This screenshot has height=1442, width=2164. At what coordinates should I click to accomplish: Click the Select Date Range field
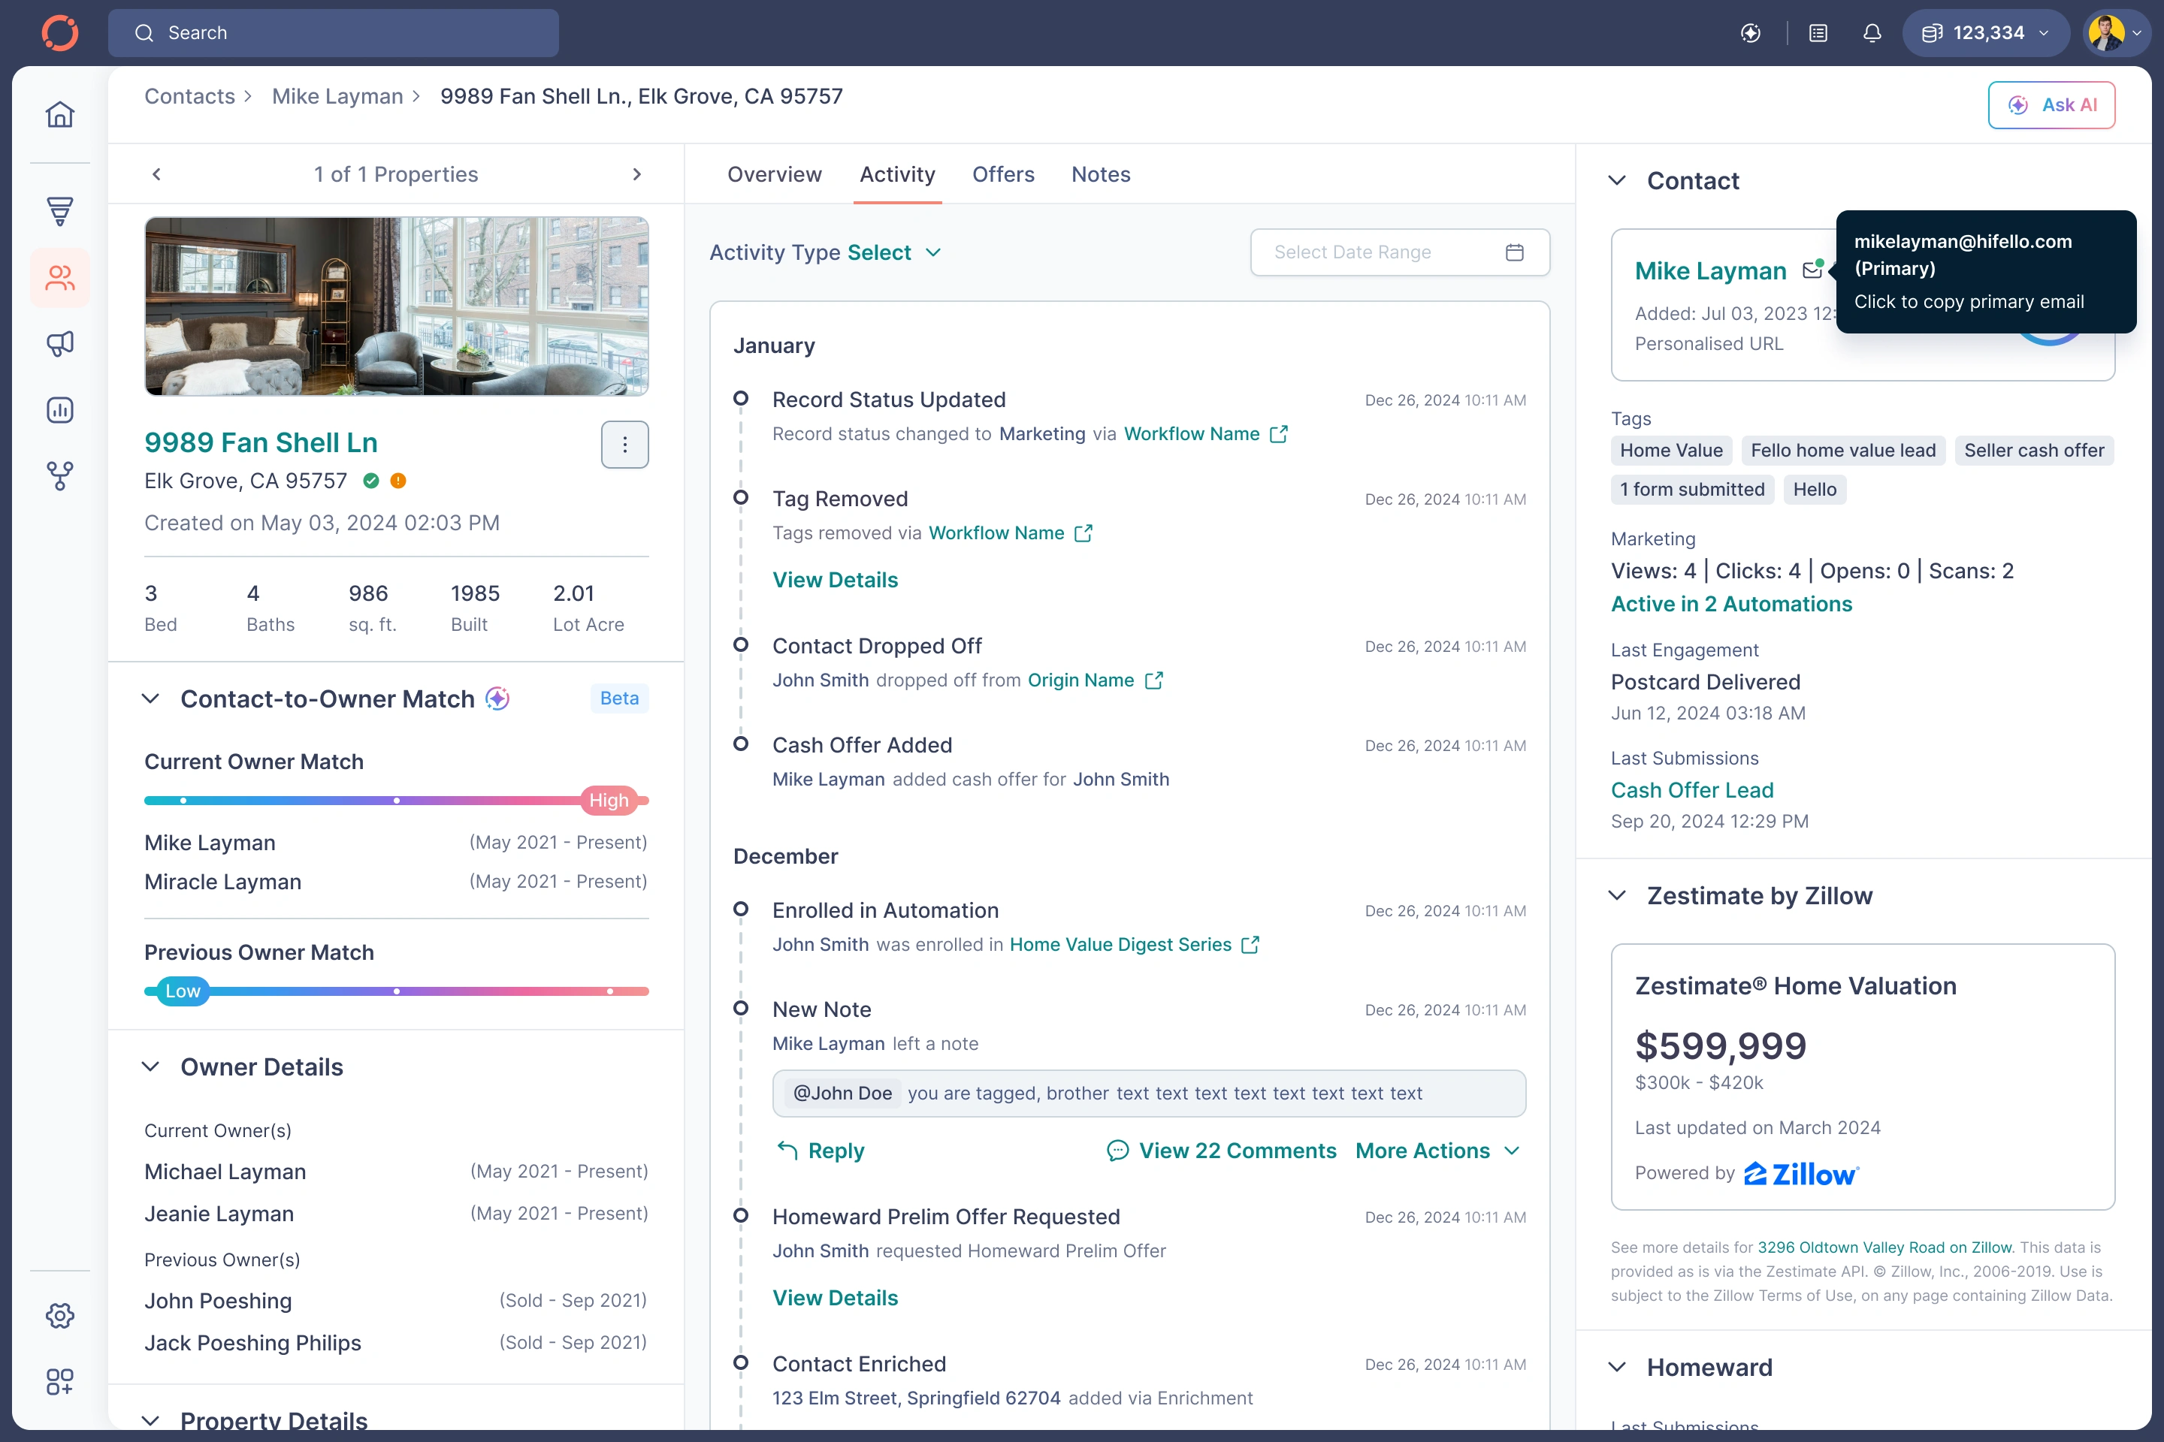tap(1398, 253)
